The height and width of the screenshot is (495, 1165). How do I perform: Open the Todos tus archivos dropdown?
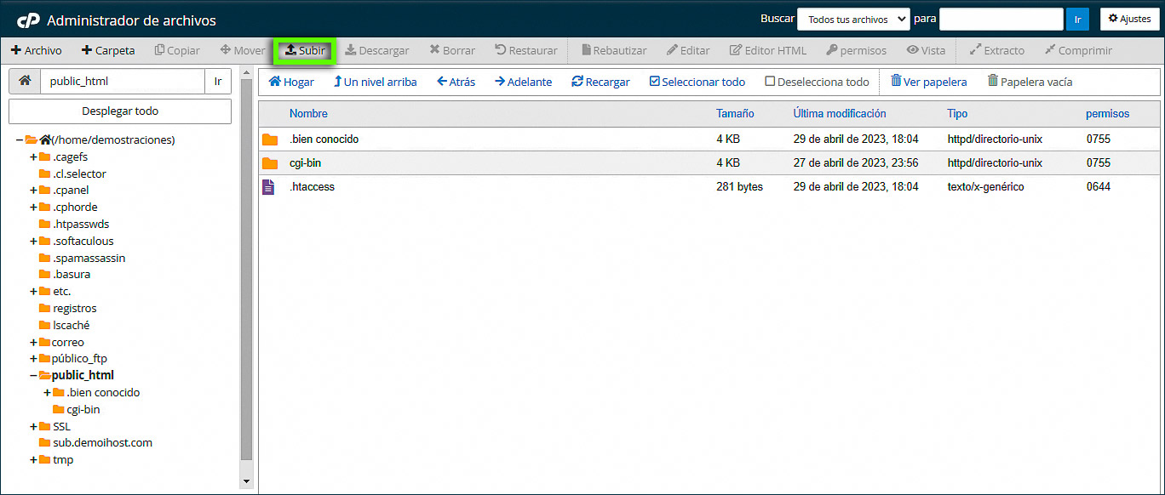click(x=852, y=19)
